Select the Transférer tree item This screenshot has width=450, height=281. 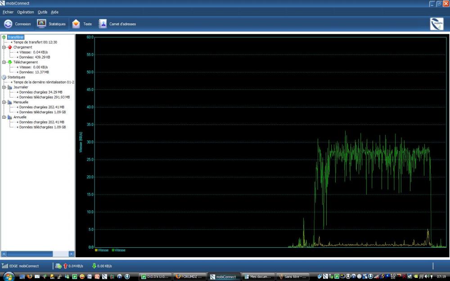[15, 37]
